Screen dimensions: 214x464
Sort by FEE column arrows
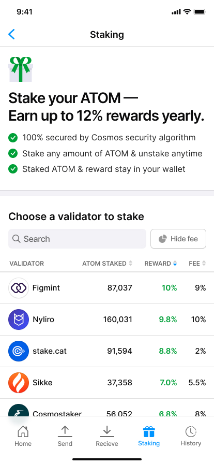coord(204,264)
